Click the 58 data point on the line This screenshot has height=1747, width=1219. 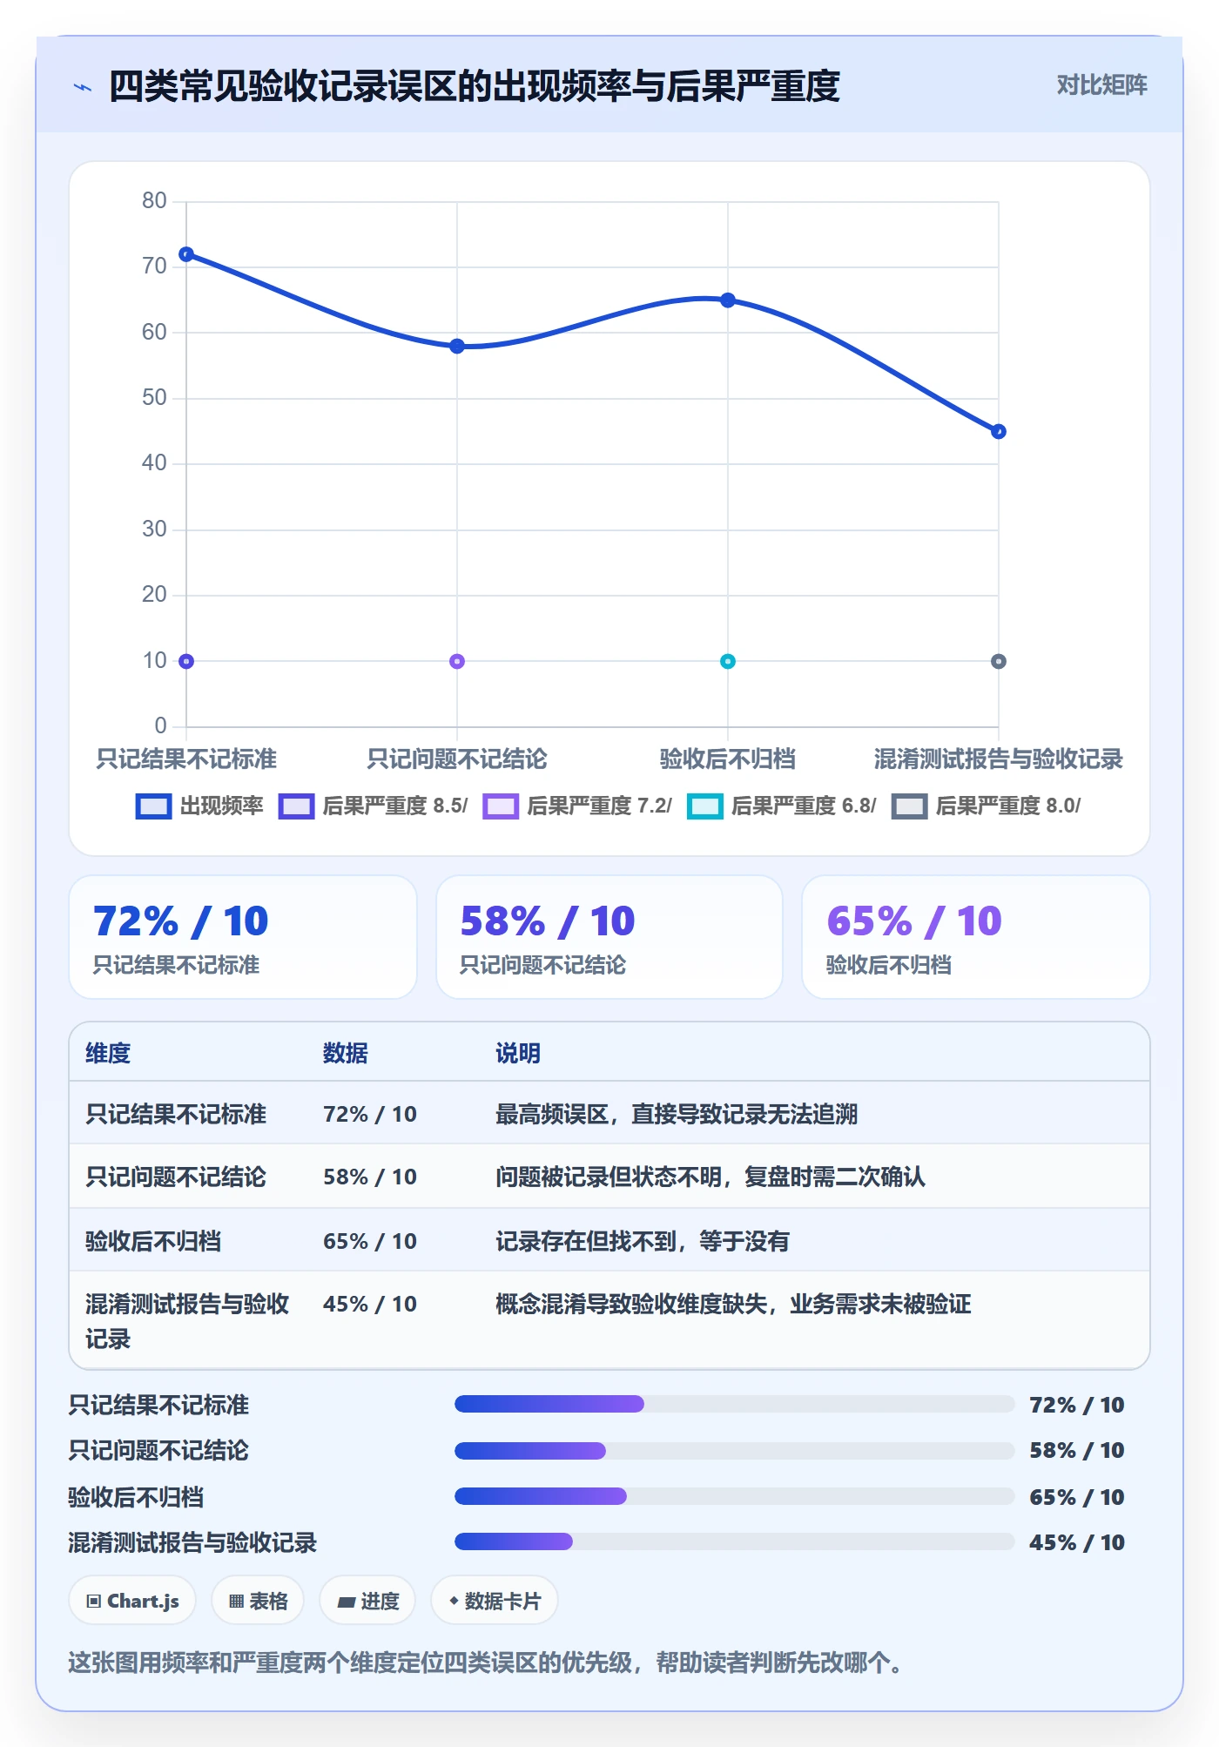[x=457, y=346]
